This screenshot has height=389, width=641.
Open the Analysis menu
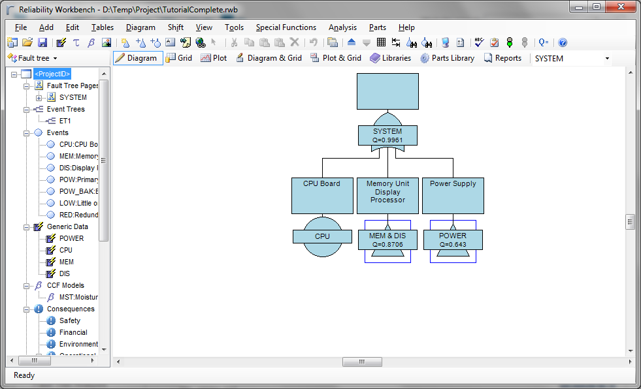pos(342,27)
